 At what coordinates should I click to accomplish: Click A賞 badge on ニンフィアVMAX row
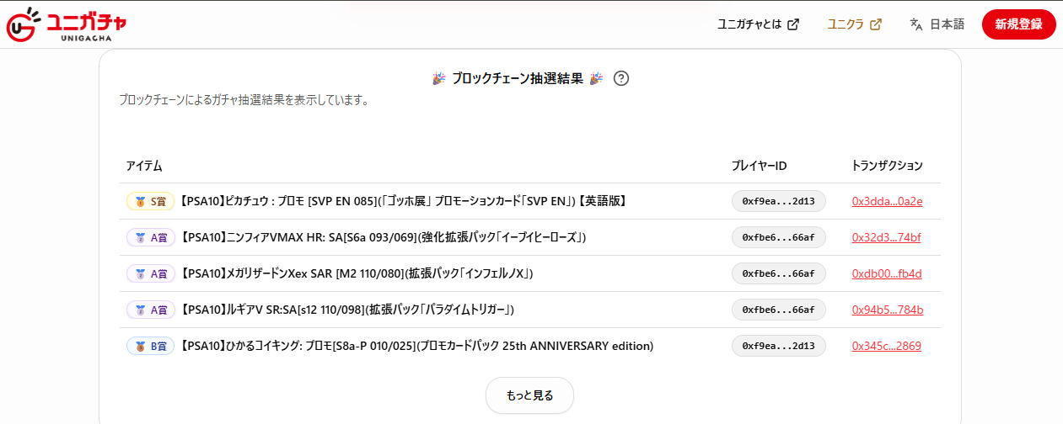(150, 237)
